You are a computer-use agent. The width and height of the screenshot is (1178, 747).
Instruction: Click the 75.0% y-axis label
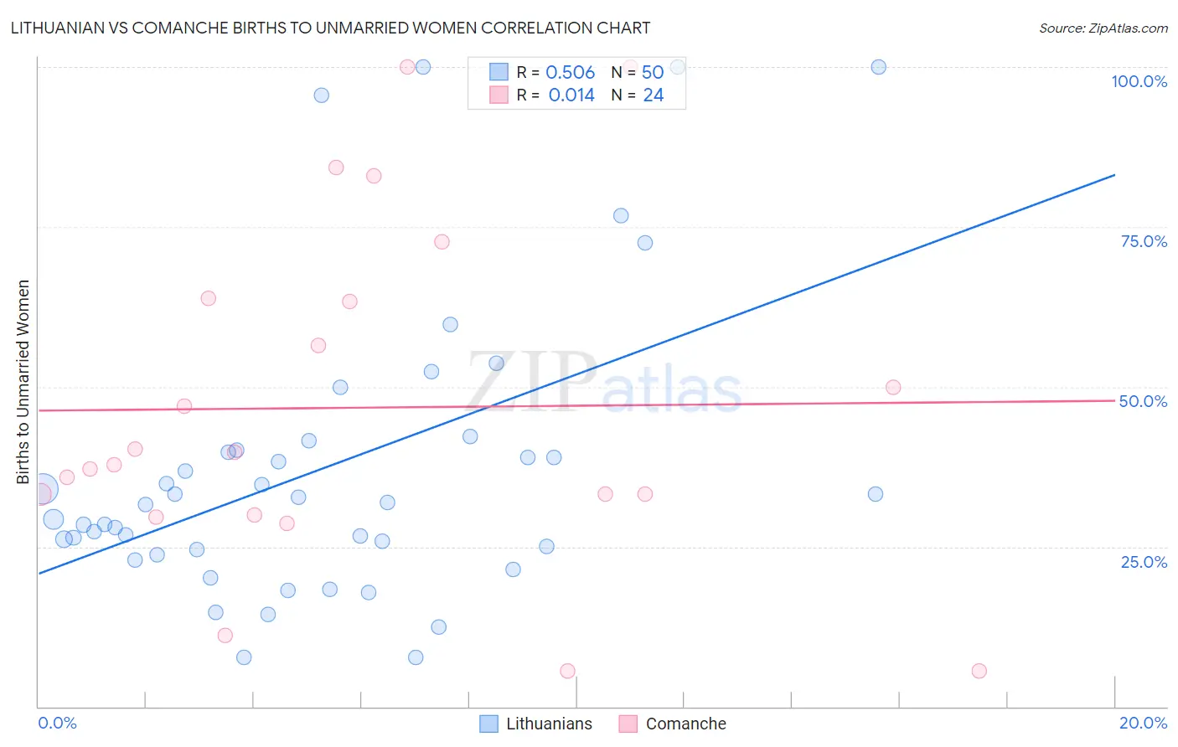click(x=1144, y=241)
